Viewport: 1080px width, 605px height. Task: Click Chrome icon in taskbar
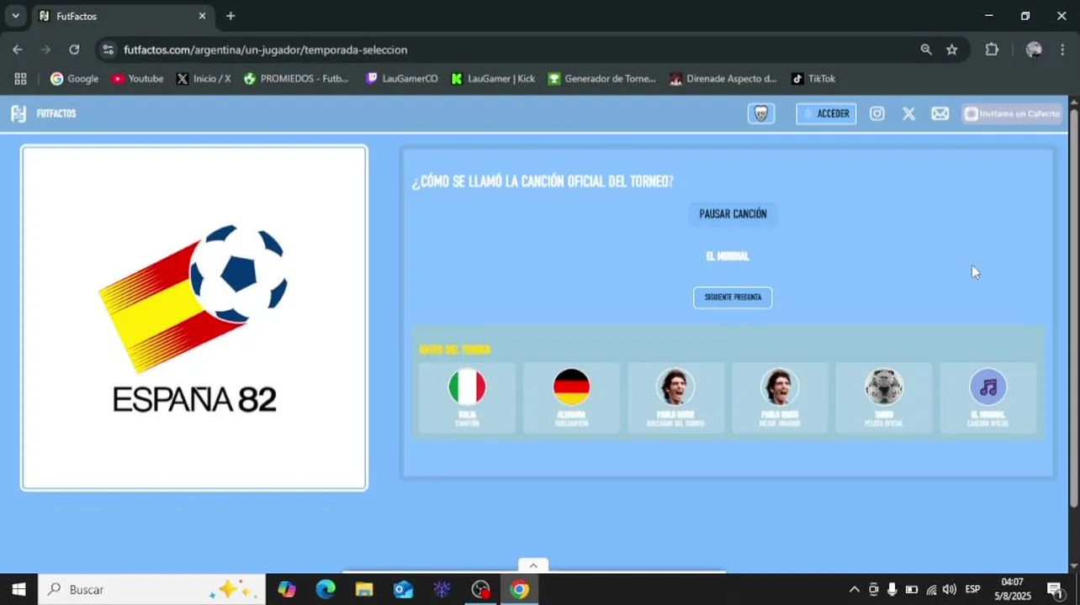(x=519, y=590)
